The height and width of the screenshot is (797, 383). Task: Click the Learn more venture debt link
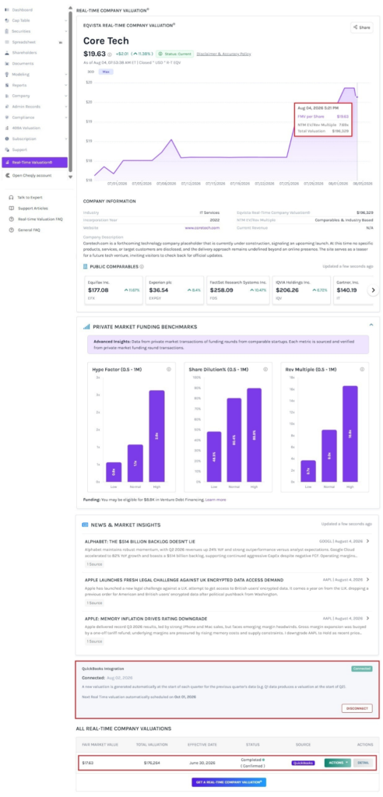pyautogui.click(x=216, y=500)
